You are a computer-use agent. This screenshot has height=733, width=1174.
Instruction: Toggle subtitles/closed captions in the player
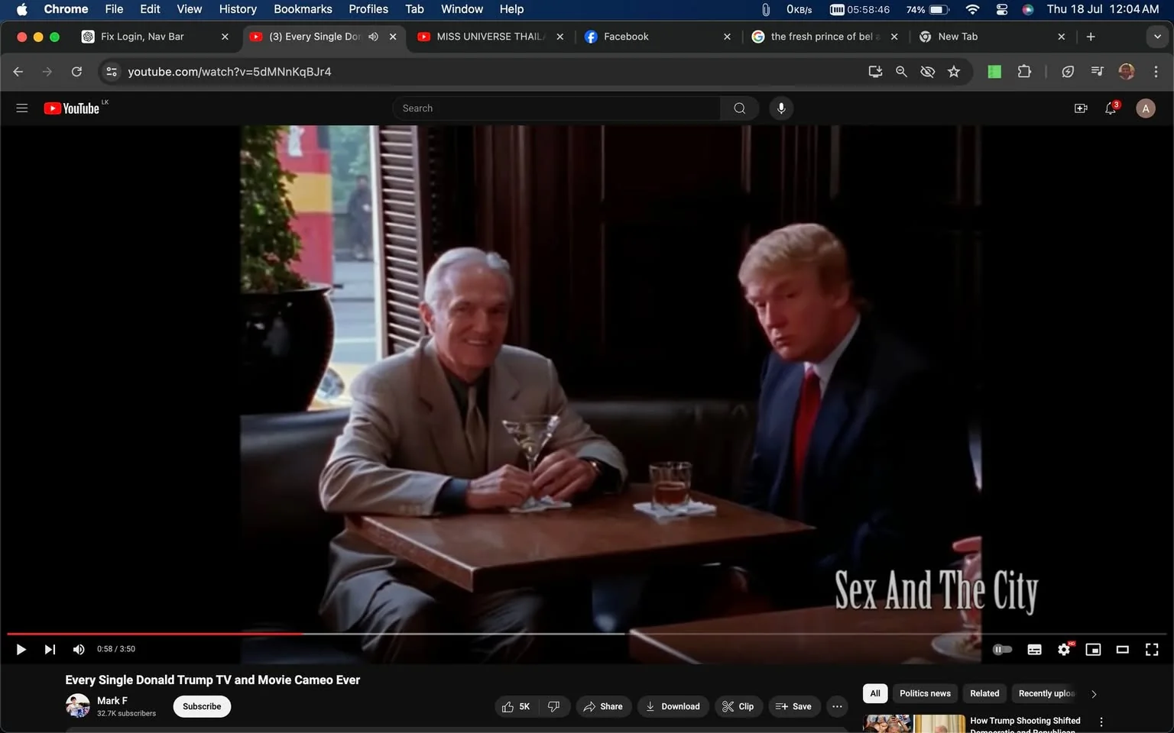click(1034, 649)
